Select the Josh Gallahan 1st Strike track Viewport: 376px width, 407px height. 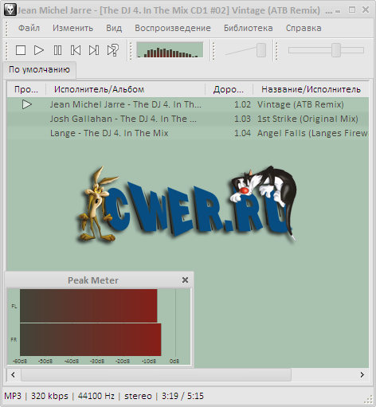pos(188,119)
